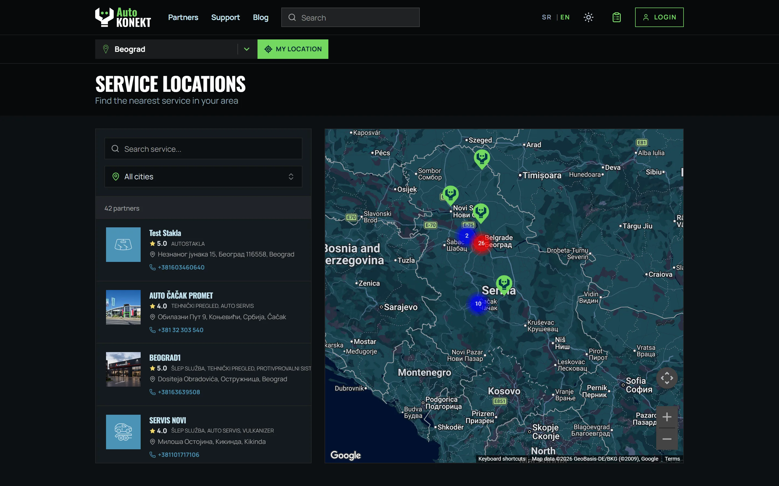Toggle light theme sun icon

(x=588, y=17)
